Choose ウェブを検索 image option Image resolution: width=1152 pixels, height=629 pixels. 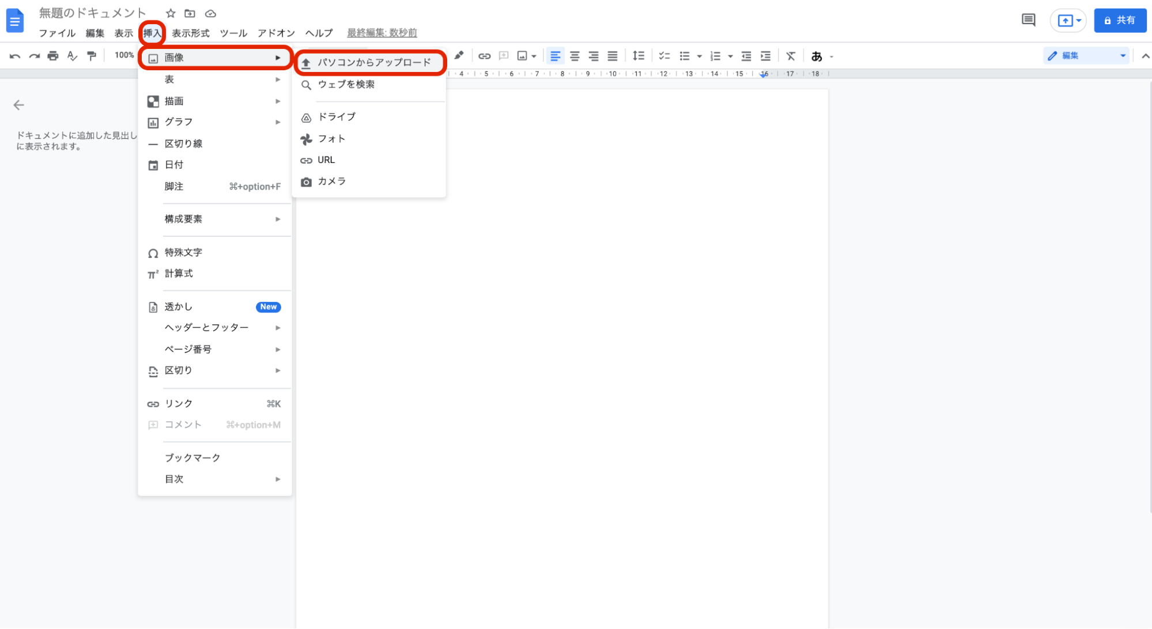pyautogui.click(x=369, y=85)
